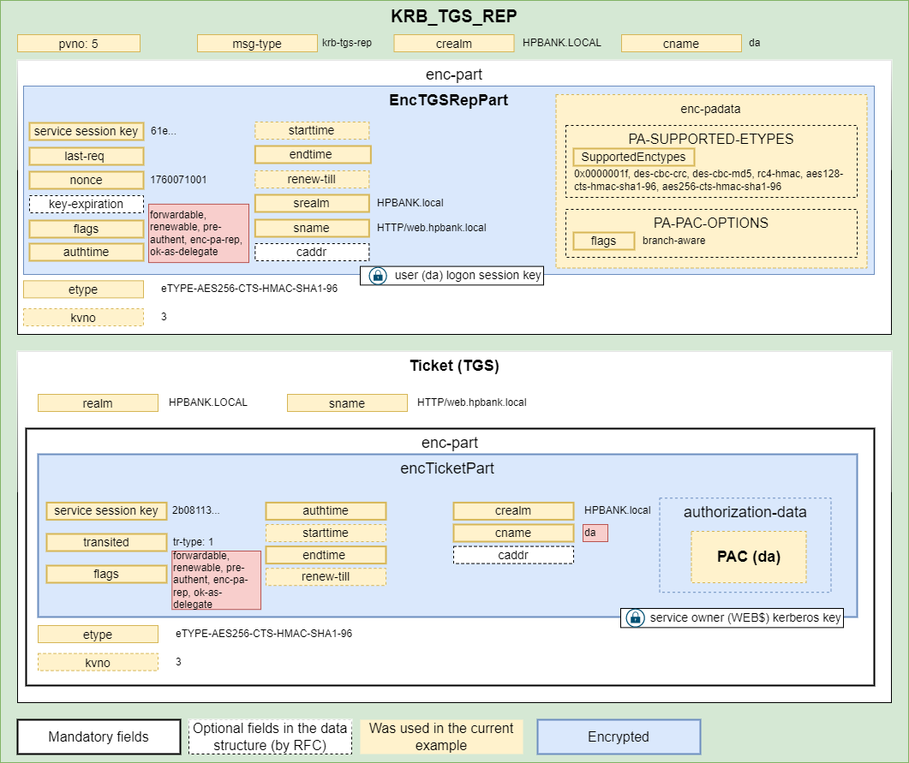Image resolution: width=909 pixels, height=763 pixels.
Task: Click the lock icon beside user logon session key
Action: [377, 276]
